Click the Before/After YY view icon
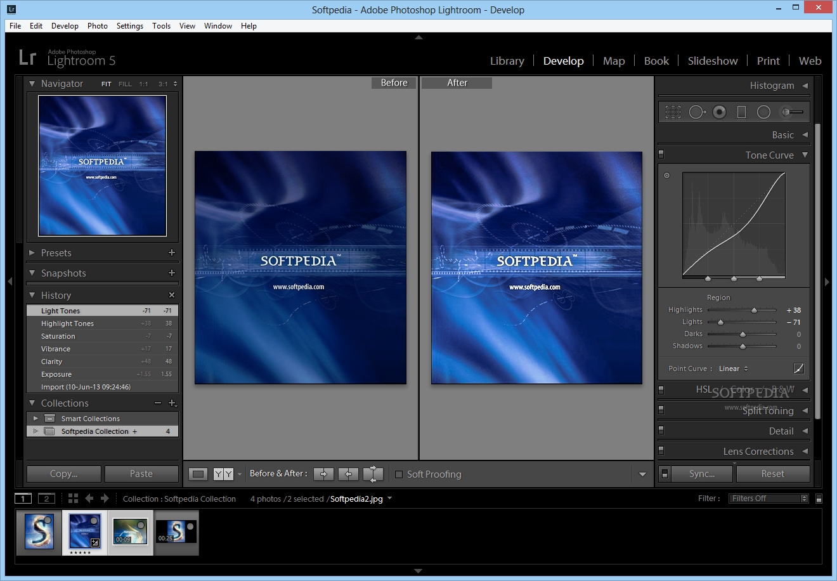This screenshot has width=837, height=581. point(223,474)
